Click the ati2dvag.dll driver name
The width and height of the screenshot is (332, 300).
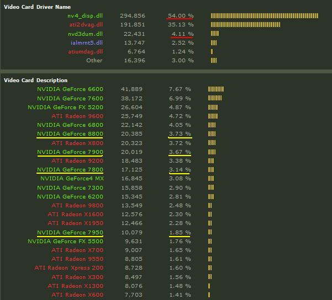click(86, 25)
